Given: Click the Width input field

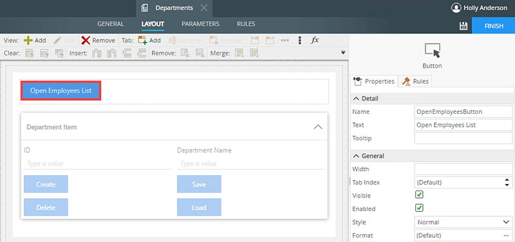Looking at the screenshot, I should 464,169.
